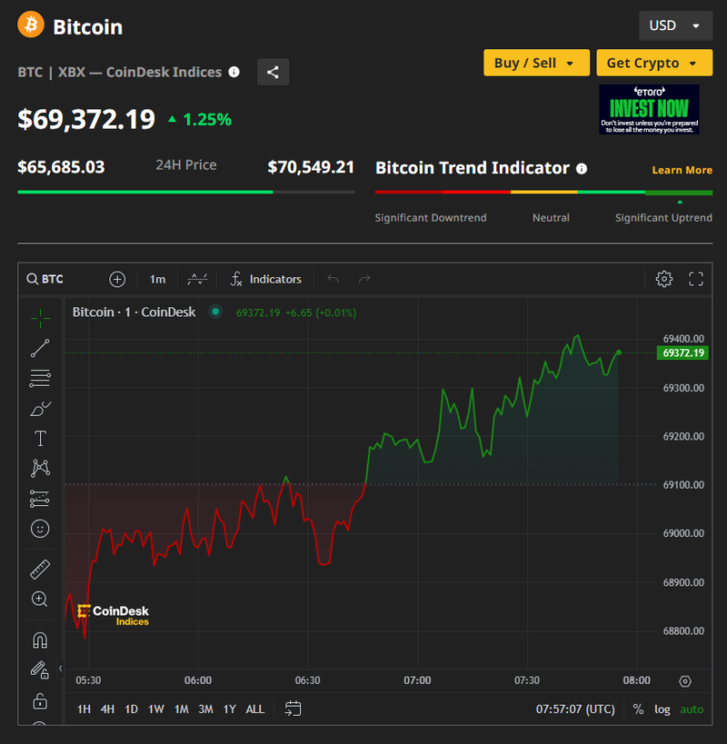Enter fullscreen chart mode
This screenshot has width=727, height=744.
pyautogui.click(x=696, y=279)
